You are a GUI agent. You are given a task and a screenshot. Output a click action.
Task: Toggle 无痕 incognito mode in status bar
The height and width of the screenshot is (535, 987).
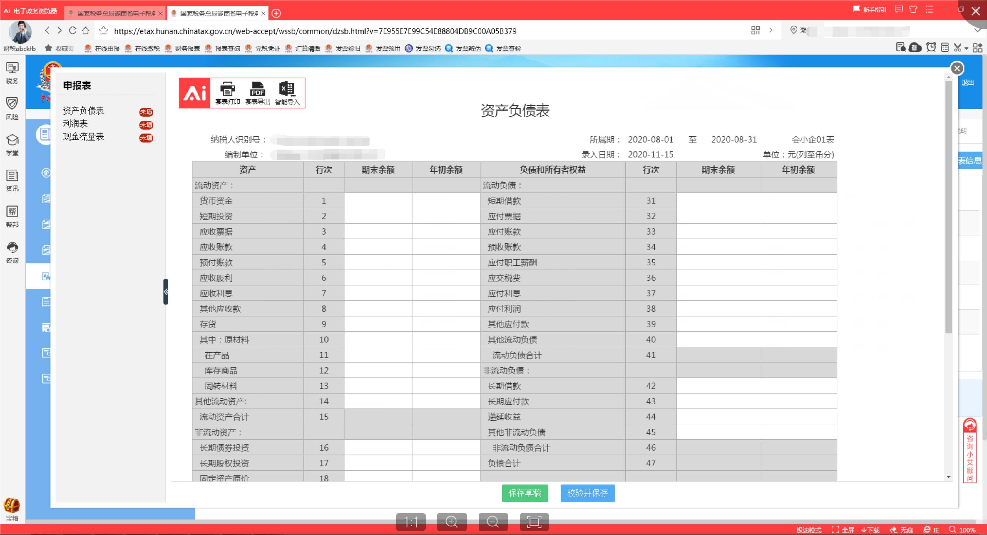[903, 530]
